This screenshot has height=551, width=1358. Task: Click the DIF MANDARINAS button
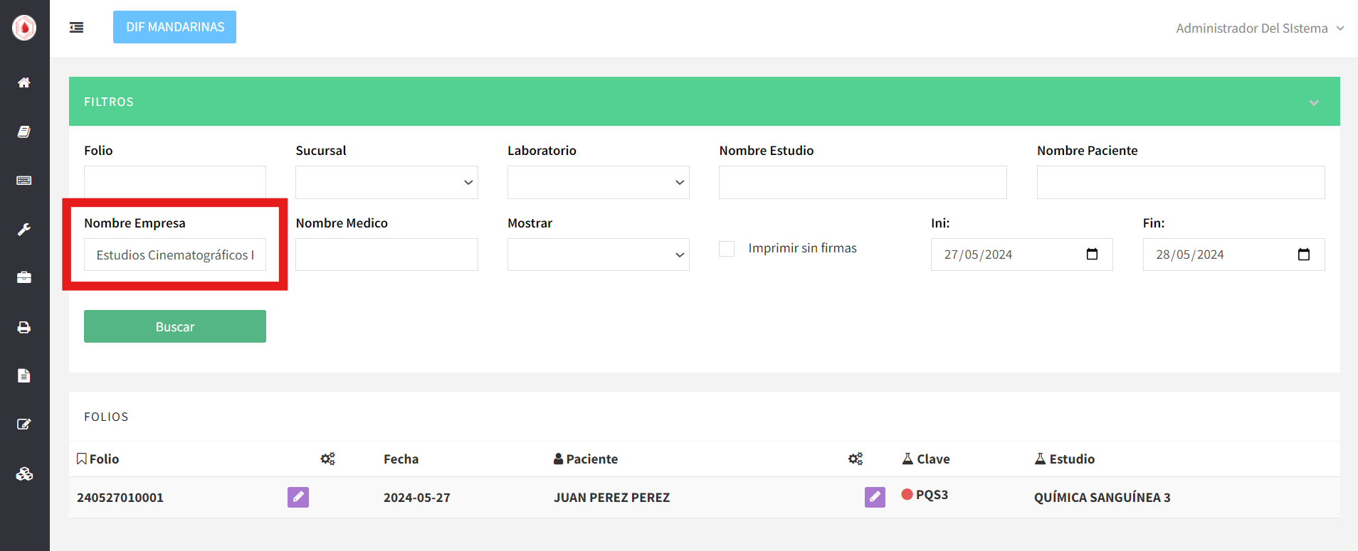(175, 27)
